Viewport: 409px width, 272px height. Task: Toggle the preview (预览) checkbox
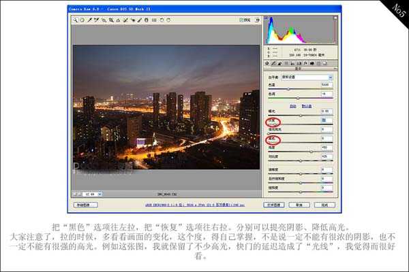click(241, 20)
